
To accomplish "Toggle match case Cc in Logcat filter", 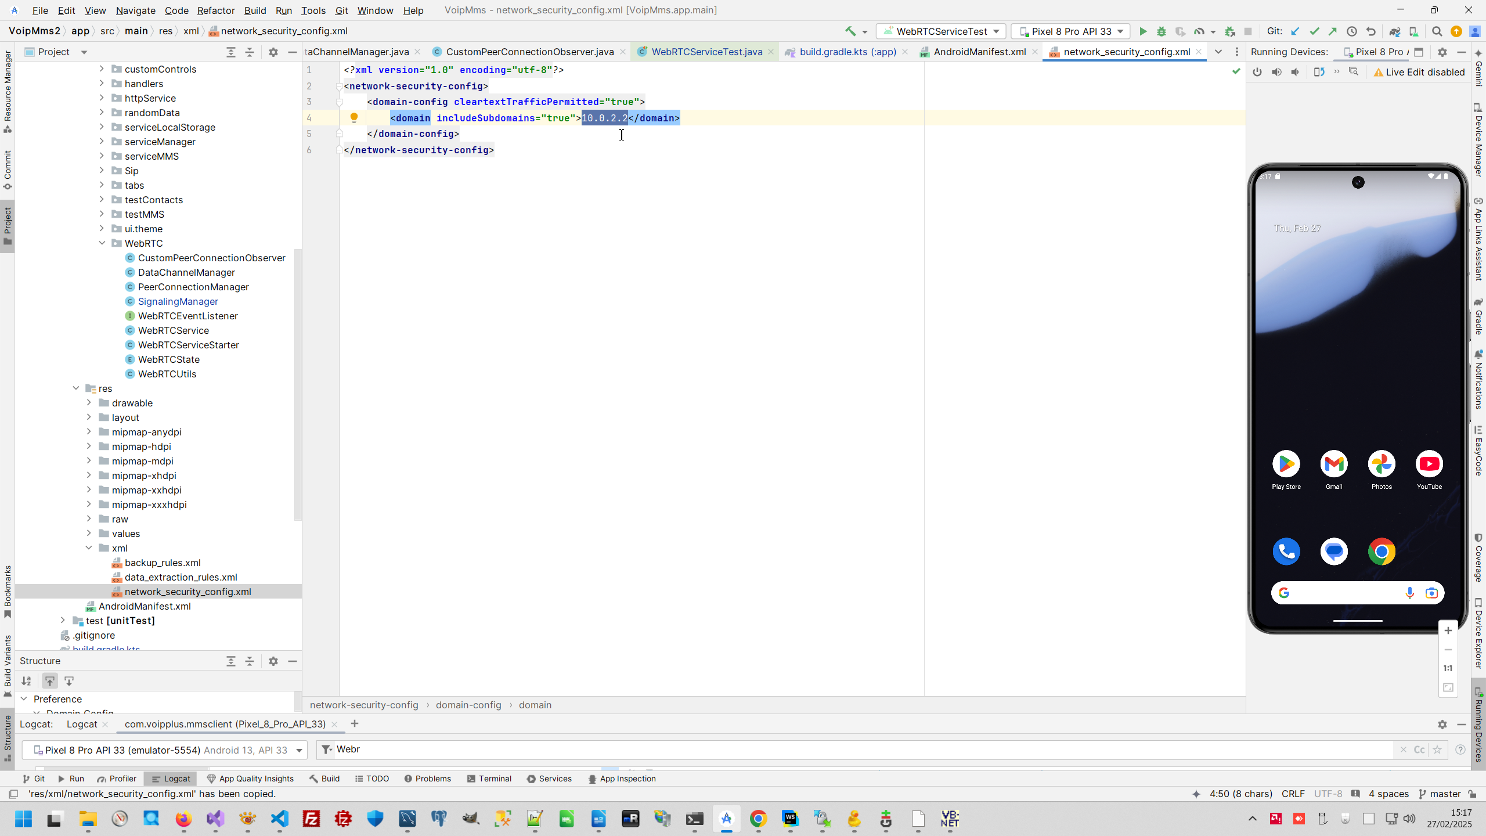I will point(1419,749).
